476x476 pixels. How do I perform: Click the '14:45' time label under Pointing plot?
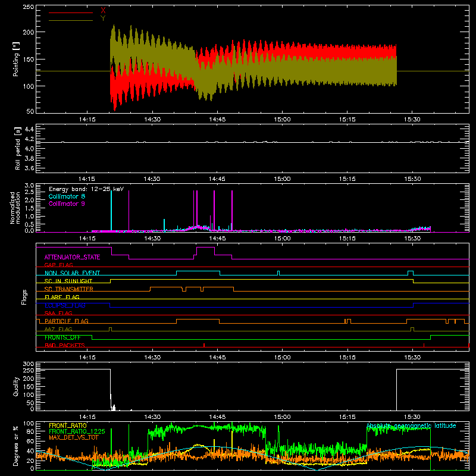tap(217, 120)
